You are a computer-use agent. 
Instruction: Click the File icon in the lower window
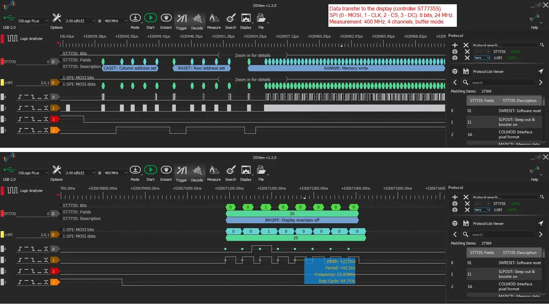261,170
